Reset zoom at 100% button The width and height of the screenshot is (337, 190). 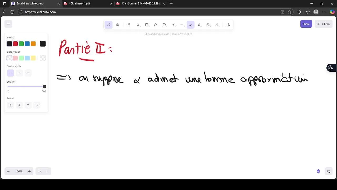(19, 171)
